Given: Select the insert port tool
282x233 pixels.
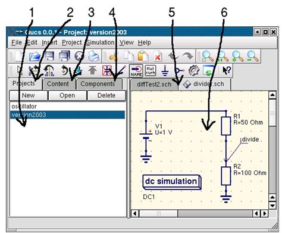Looking at the screenshot, I should point(180,71).
